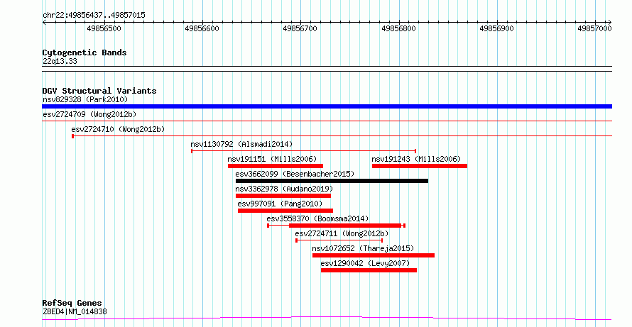Click the esv2724711 (Wong2012b) thin red line
Screen dimensions: 632x327
[x=339, y=240]
